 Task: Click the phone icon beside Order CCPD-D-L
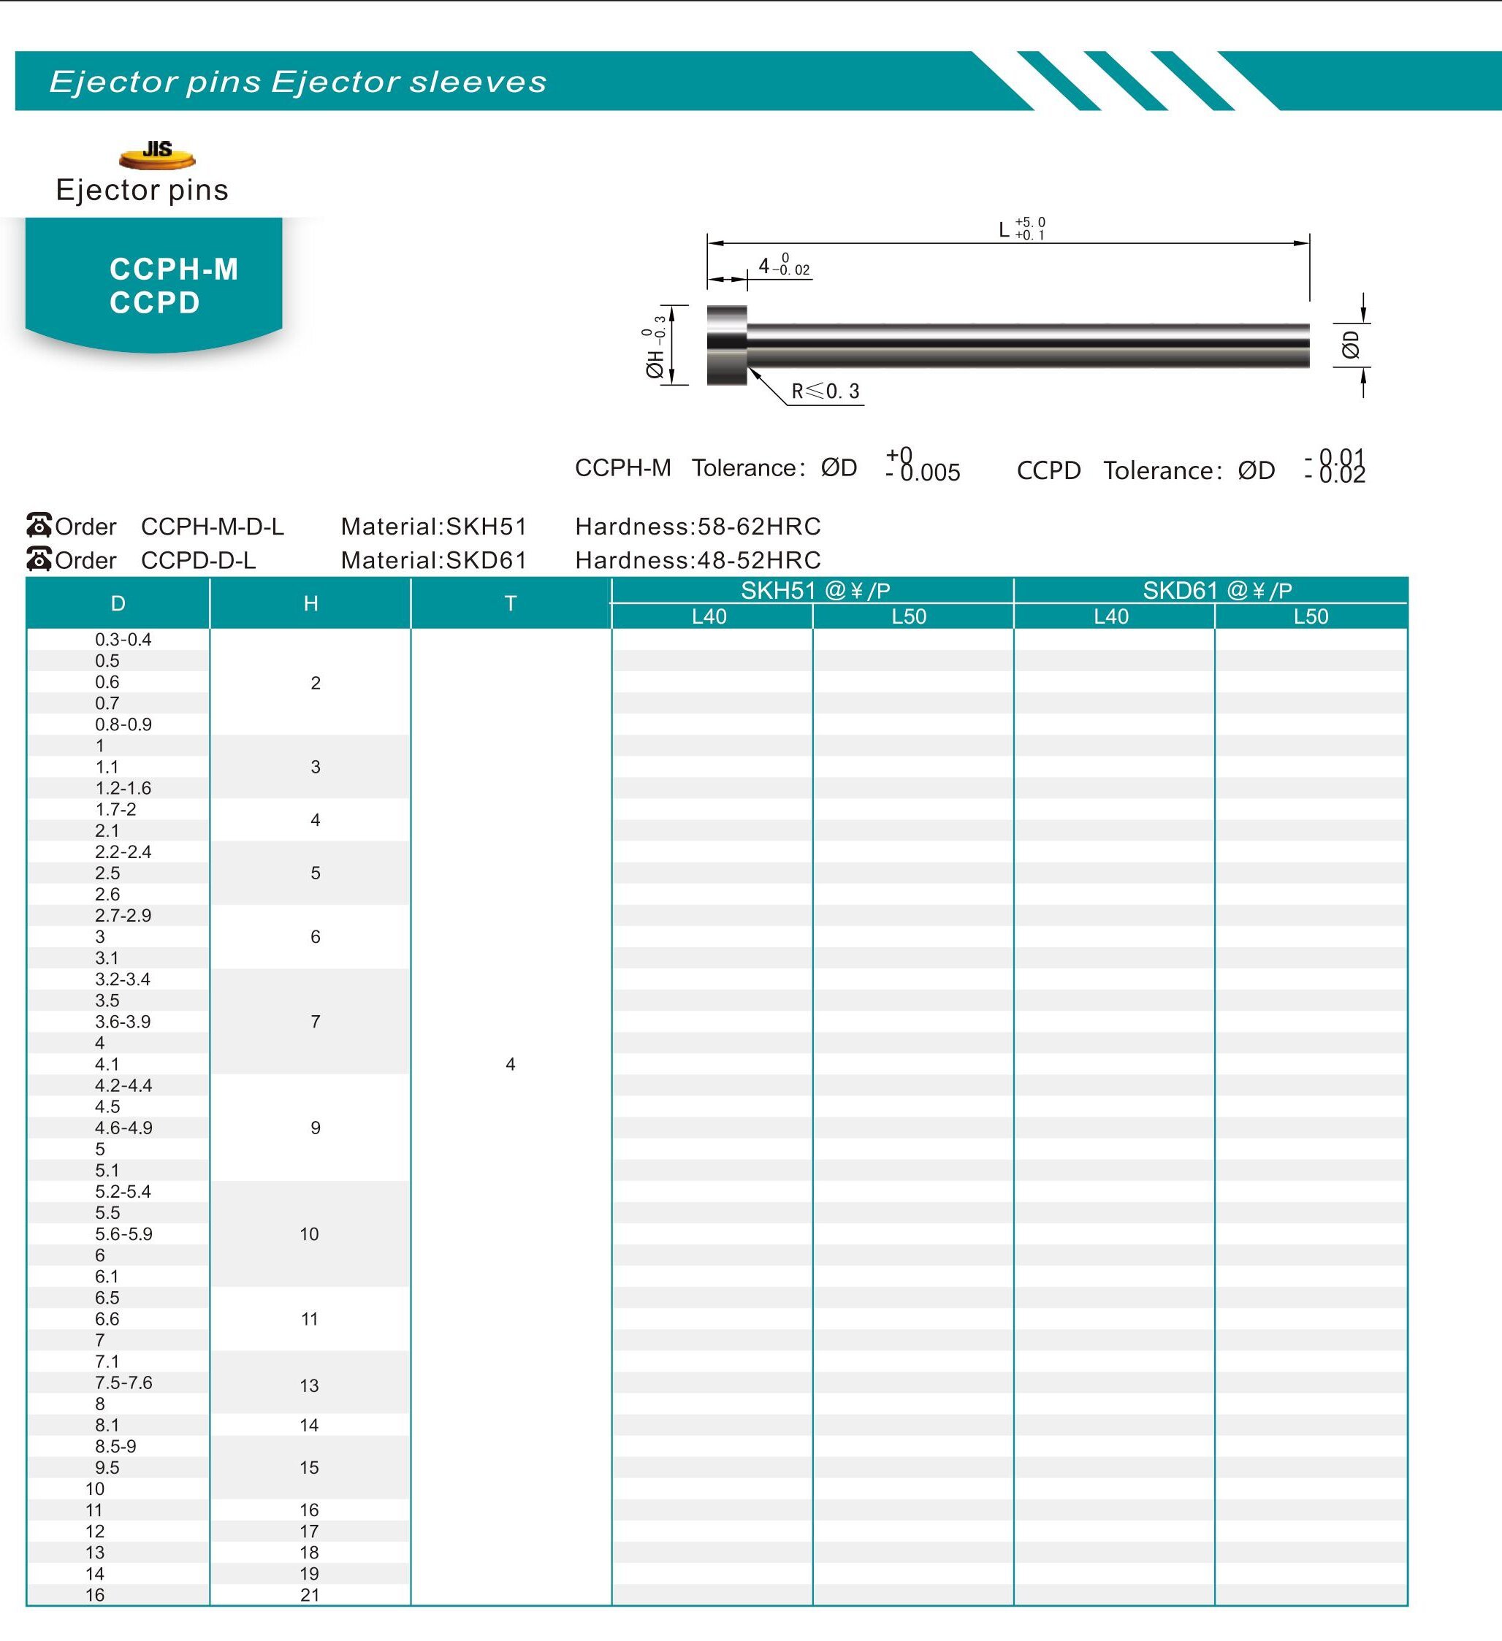39,559
